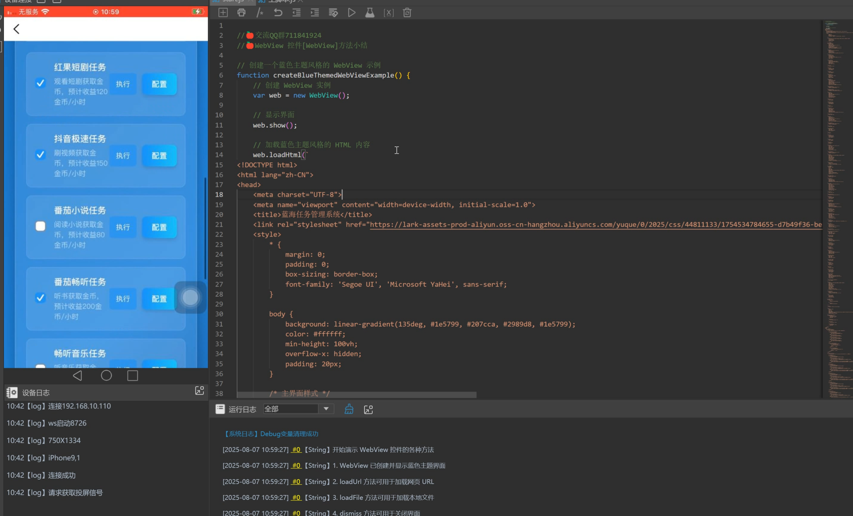Image resolution: width=853 pixels, height=516 pixels.
Task: Click the ws启动8726 device log entry
Action: point(46,423)
